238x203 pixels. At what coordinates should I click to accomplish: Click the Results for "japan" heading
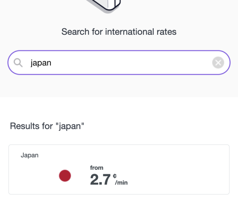(x=47, y=126)
